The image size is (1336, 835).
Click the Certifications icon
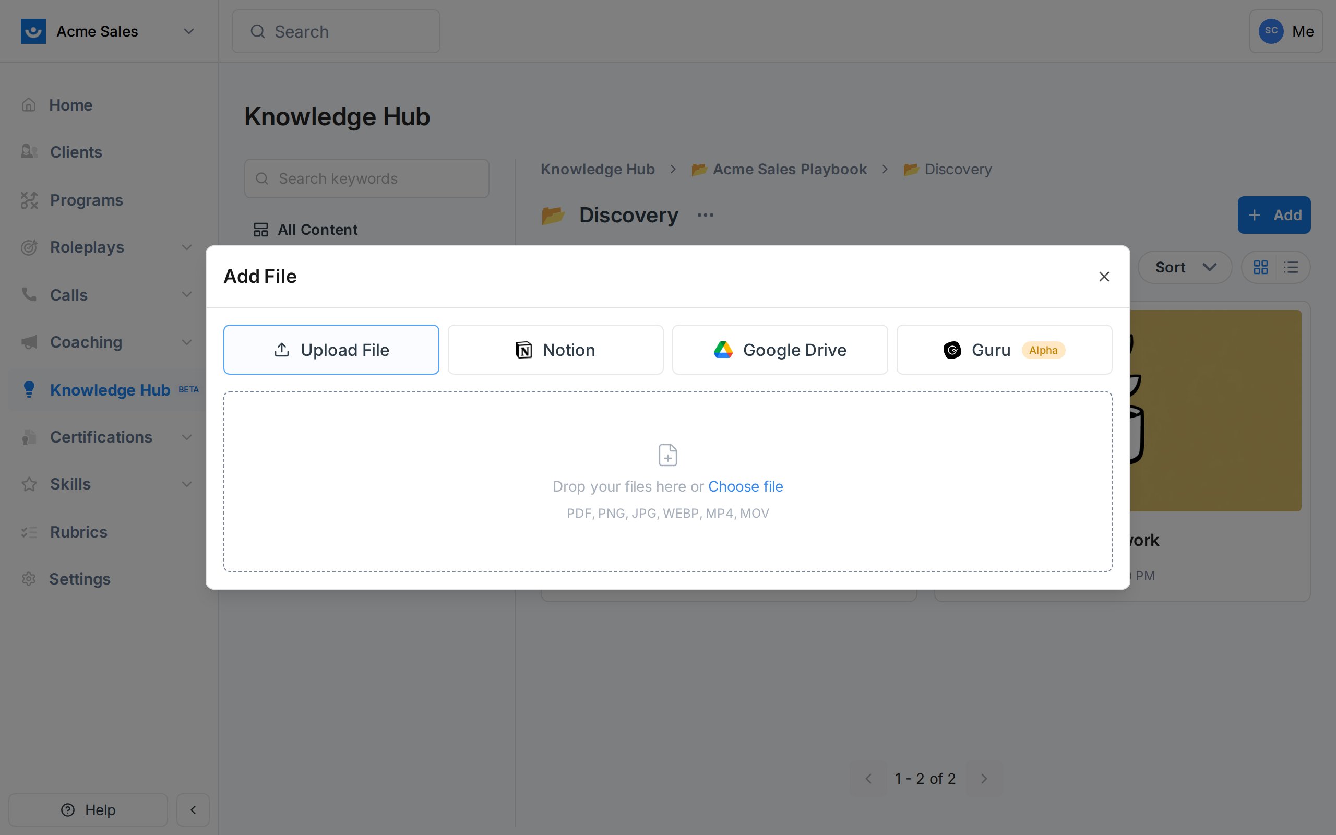click(x=29, y=437)
